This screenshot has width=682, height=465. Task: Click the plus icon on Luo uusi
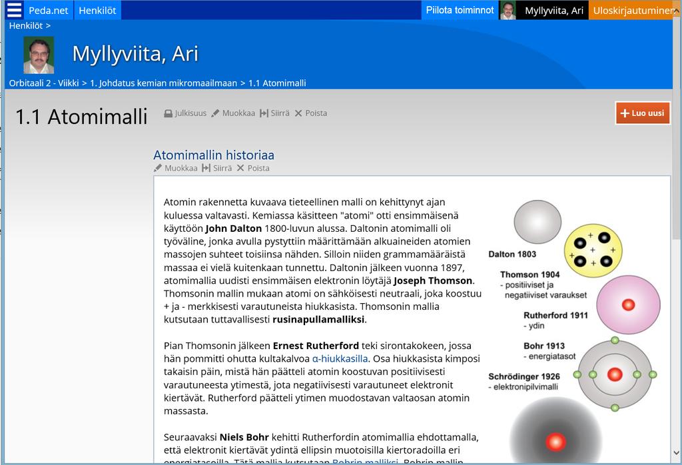tap(625, 113)
